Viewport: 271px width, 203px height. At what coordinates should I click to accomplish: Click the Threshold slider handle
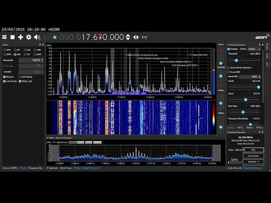pyautogui.click(x=236, y=60)
